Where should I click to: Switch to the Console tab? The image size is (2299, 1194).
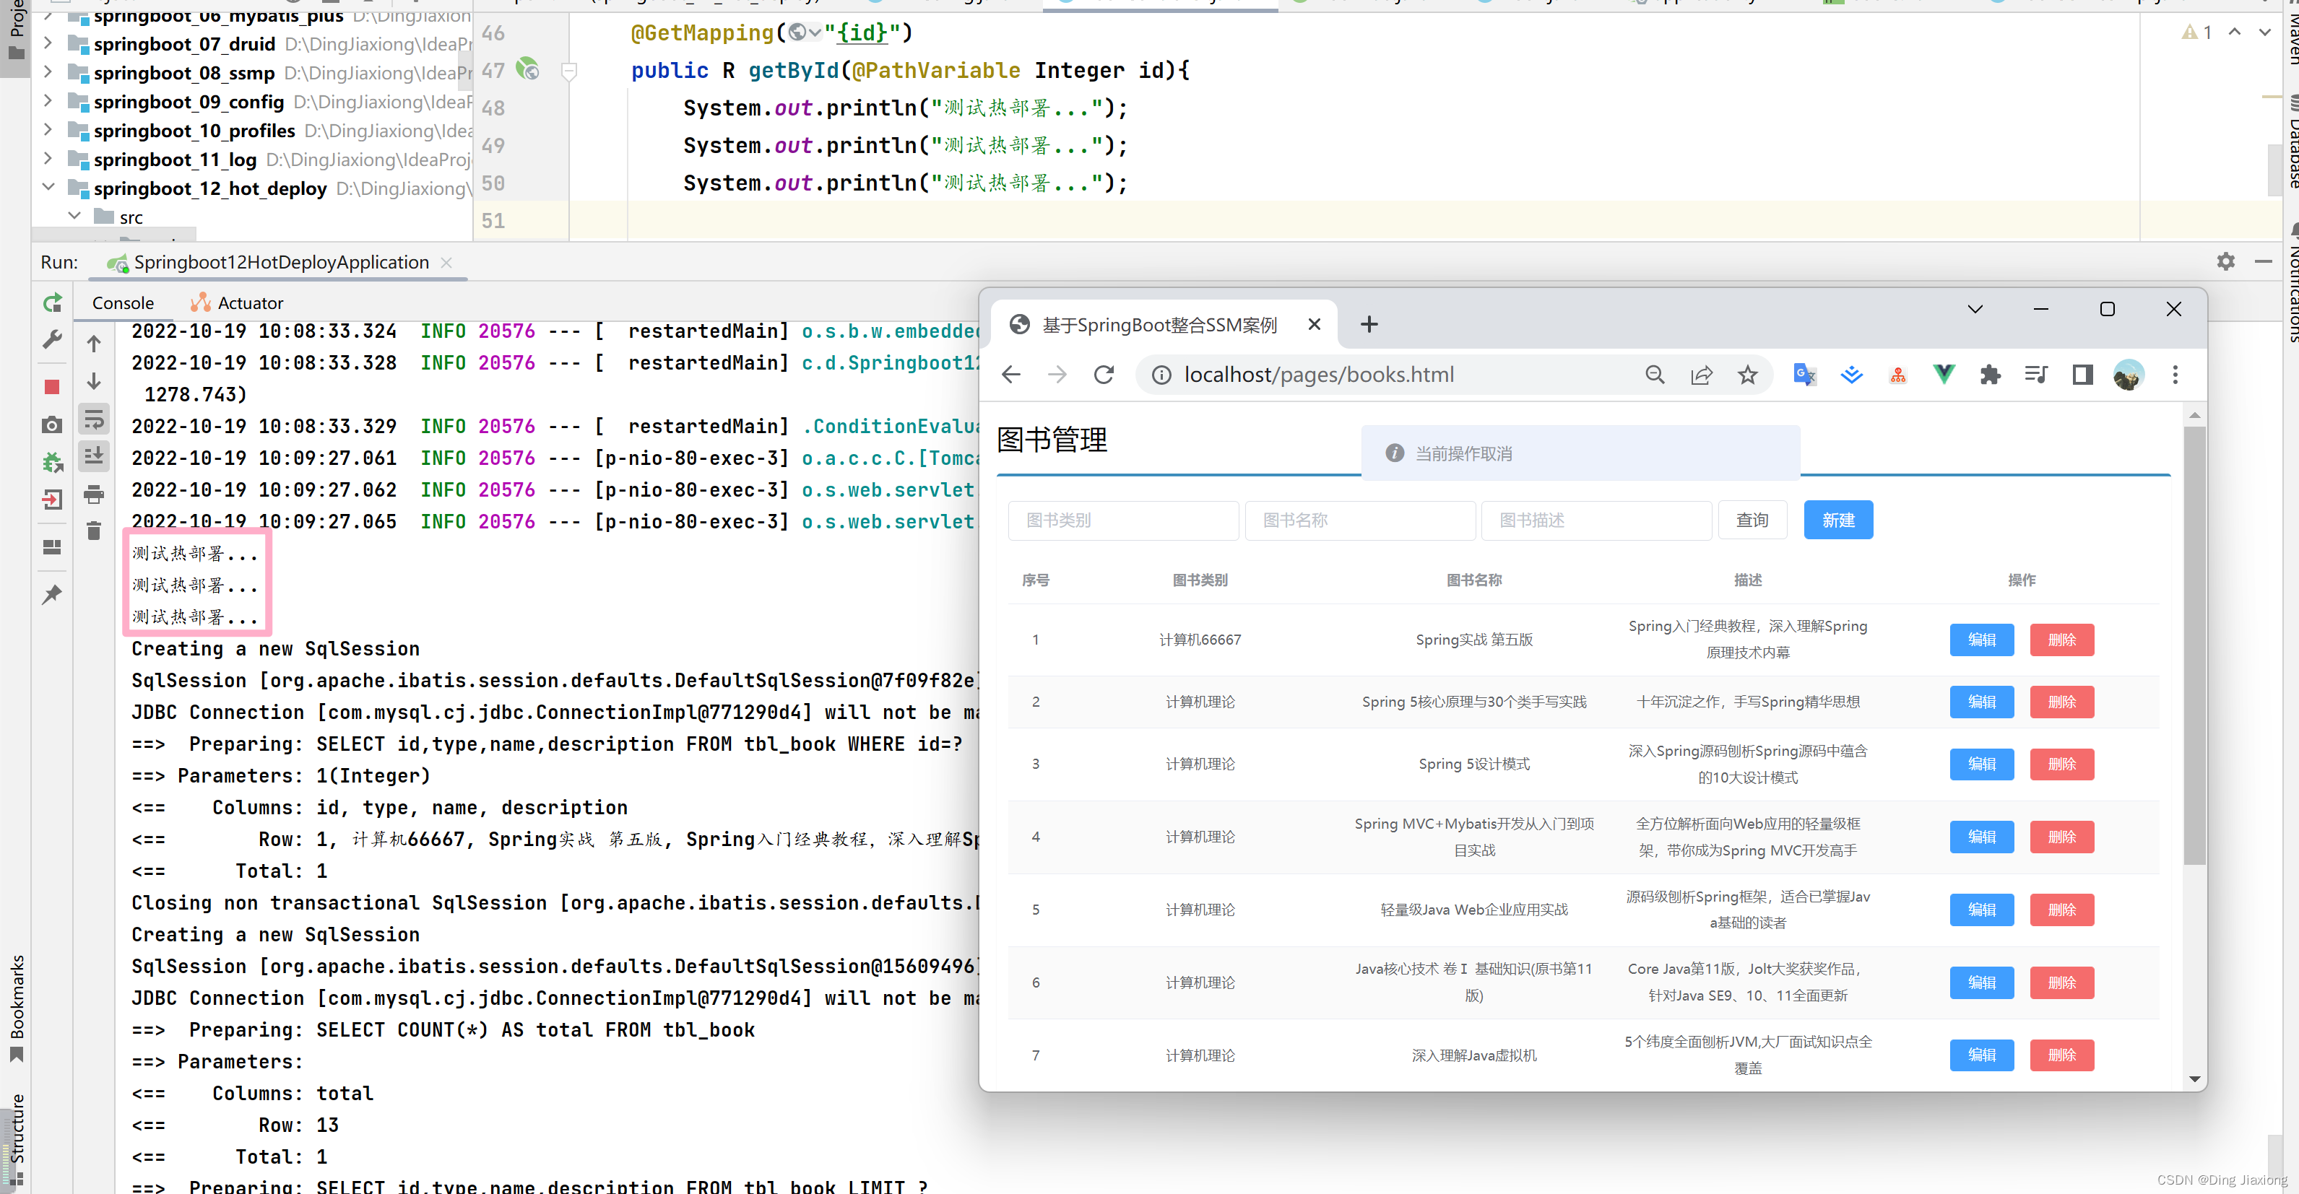tap(124, 303)
